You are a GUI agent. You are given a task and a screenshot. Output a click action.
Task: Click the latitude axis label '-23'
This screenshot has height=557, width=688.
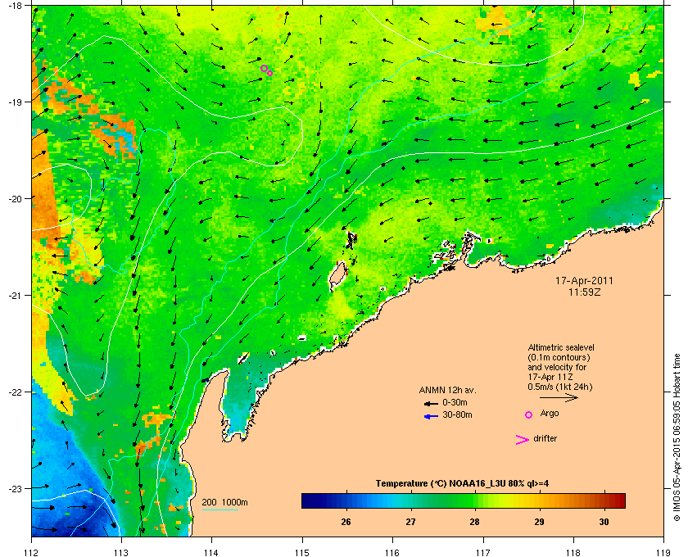point(15,488)
